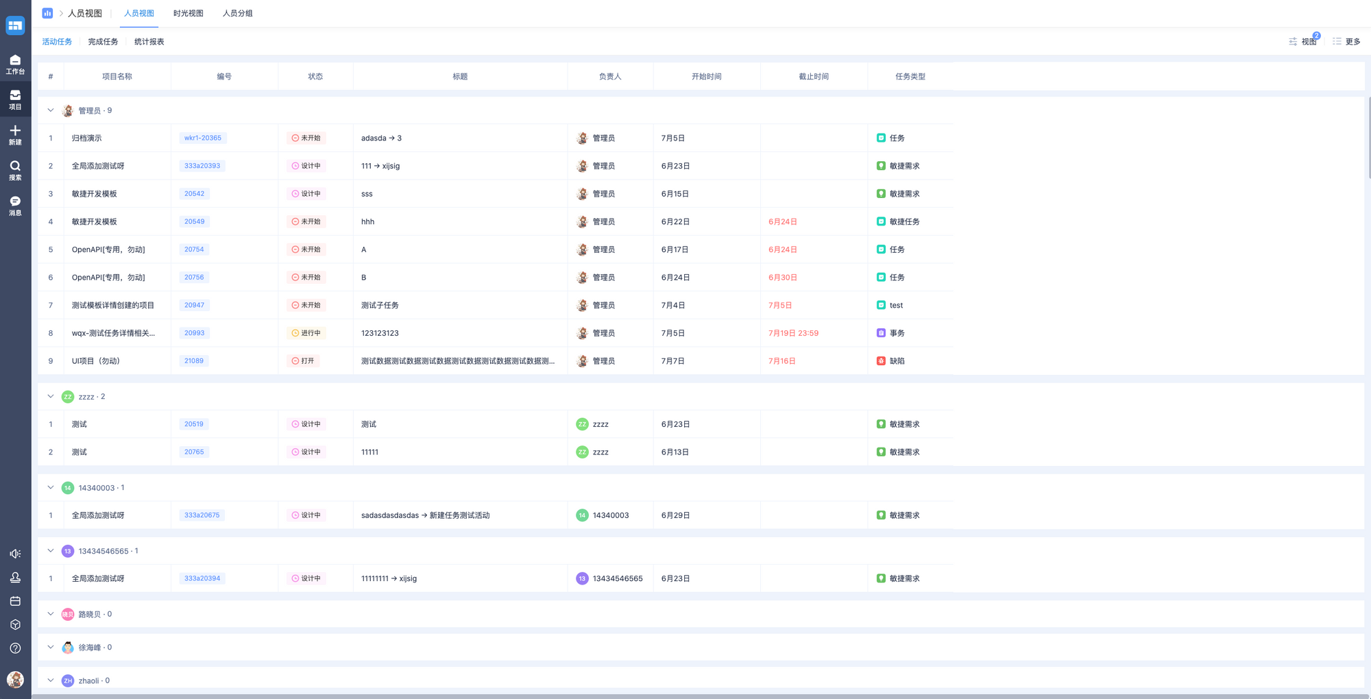Open the 视图 view settings icon

pyautogui.click(x=1302, y=42)
